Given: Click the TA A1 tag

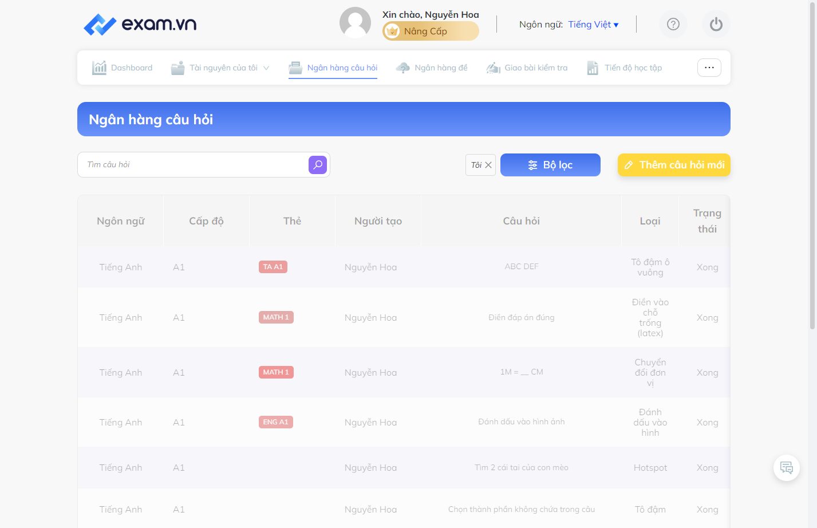Looking at the screenshot, I should click(273, 267).
